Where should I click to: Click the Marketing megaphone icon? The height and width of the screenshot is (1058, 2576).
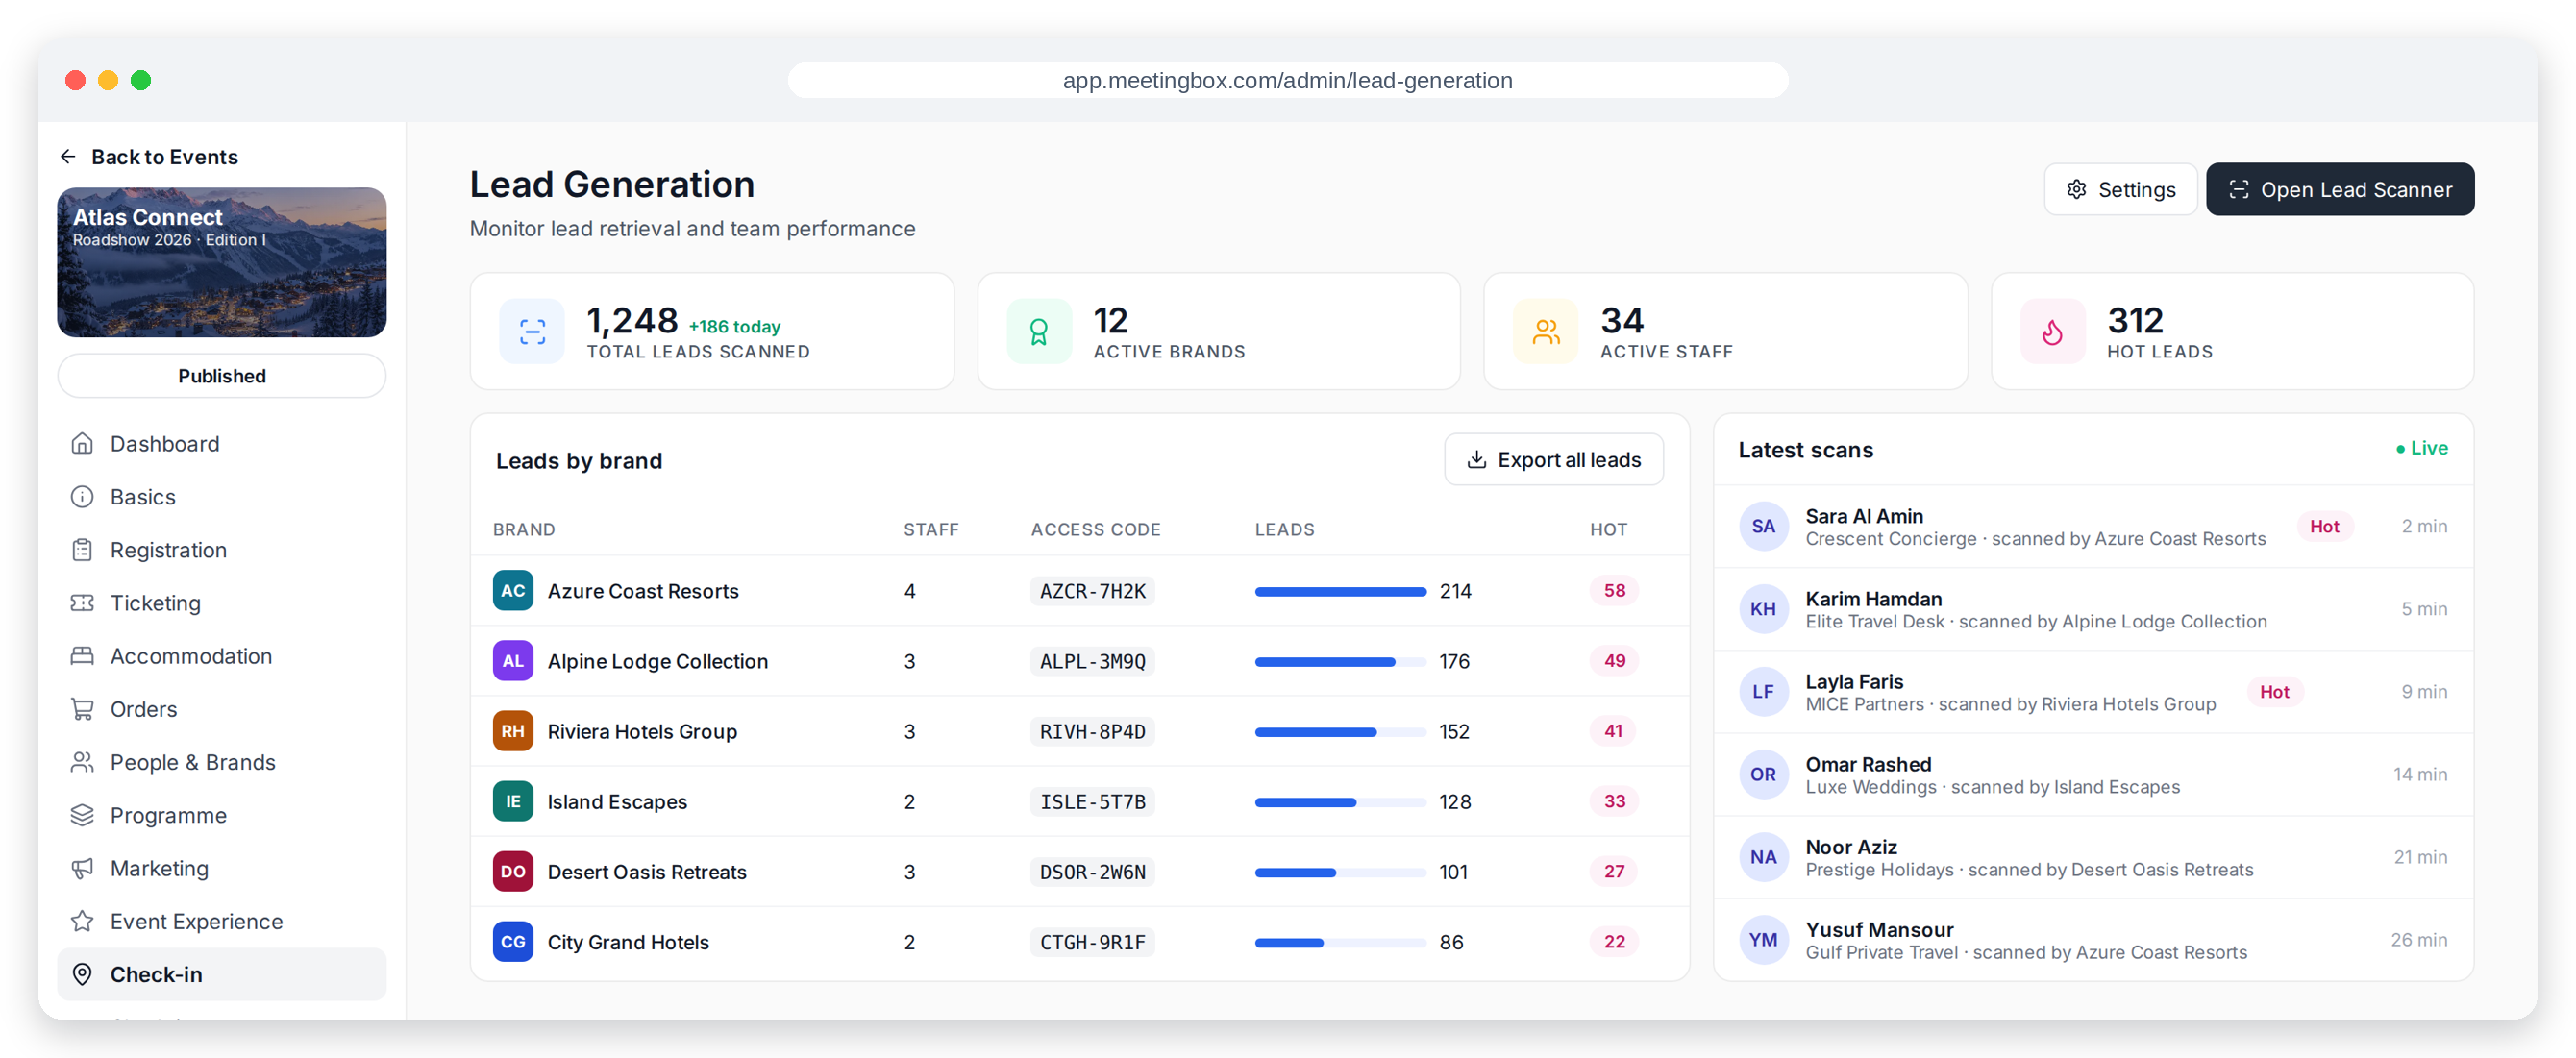pos(82,867)
